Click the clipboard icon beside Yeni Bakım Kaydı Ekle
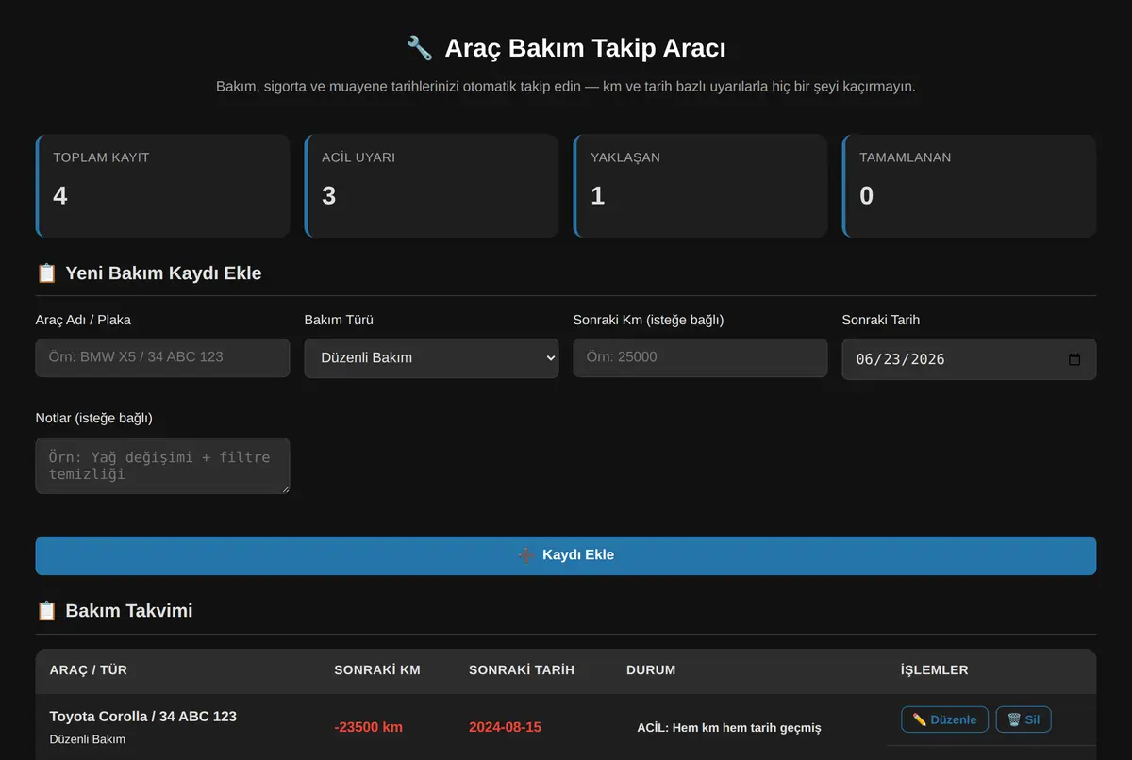 point(46,273)
